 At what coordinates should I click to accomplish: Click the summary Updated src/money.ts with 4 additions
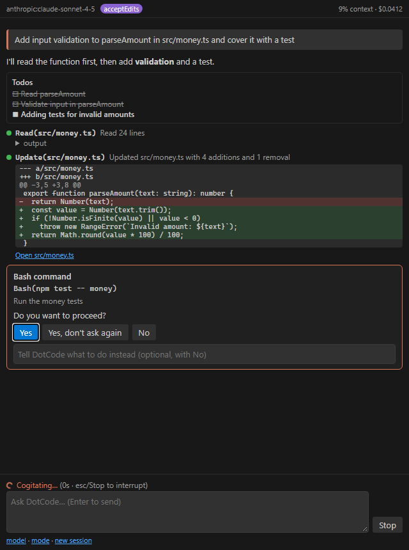click(x=199, y=157)
